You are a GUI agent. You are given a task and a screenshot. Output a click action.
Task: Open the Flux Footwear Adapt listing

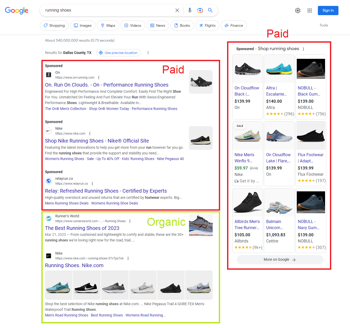pos(311,154)
